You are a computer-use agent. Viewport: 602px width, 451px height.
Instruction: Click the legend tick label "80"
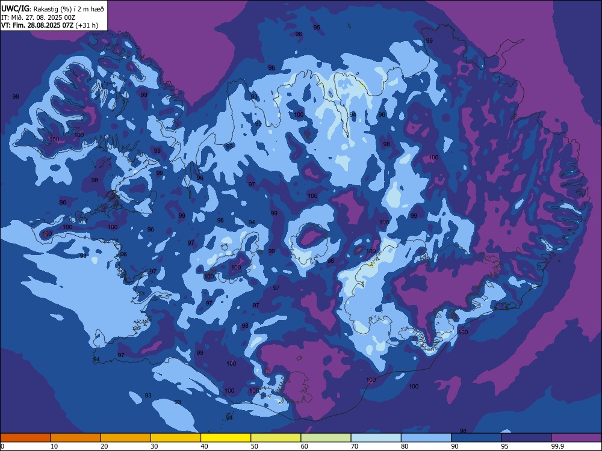405,446
